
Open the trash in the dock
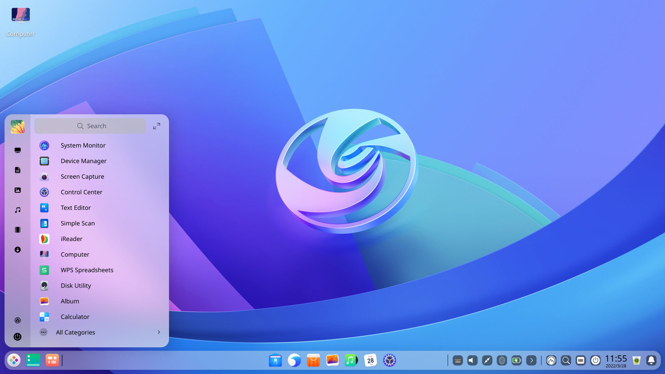tap(637, 360)
